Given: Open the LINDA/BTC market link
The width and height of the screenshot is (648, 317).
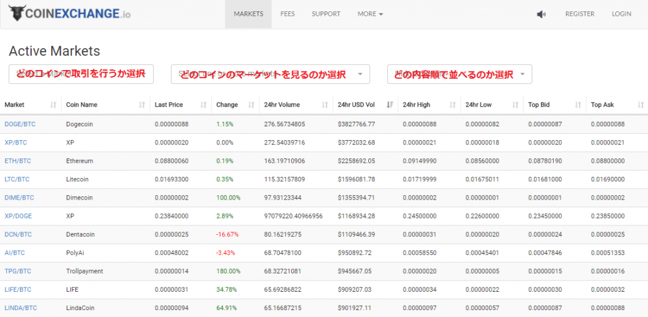Looking at the screenshot, I should tap(21, 308).
